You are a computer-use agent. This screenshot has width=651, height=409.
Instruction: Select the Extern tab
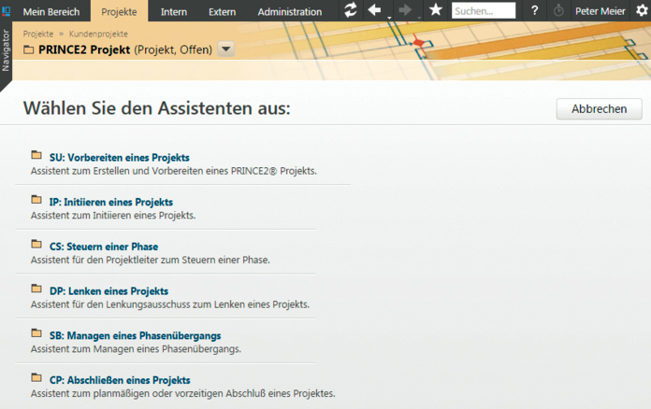pos(222,11)
